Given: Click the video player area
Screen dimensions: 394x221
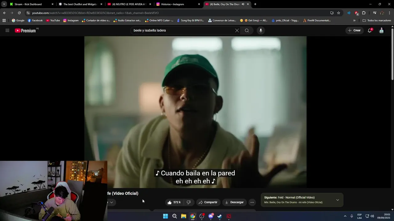Looking at the screenshot, I should [x=195, y=112].
